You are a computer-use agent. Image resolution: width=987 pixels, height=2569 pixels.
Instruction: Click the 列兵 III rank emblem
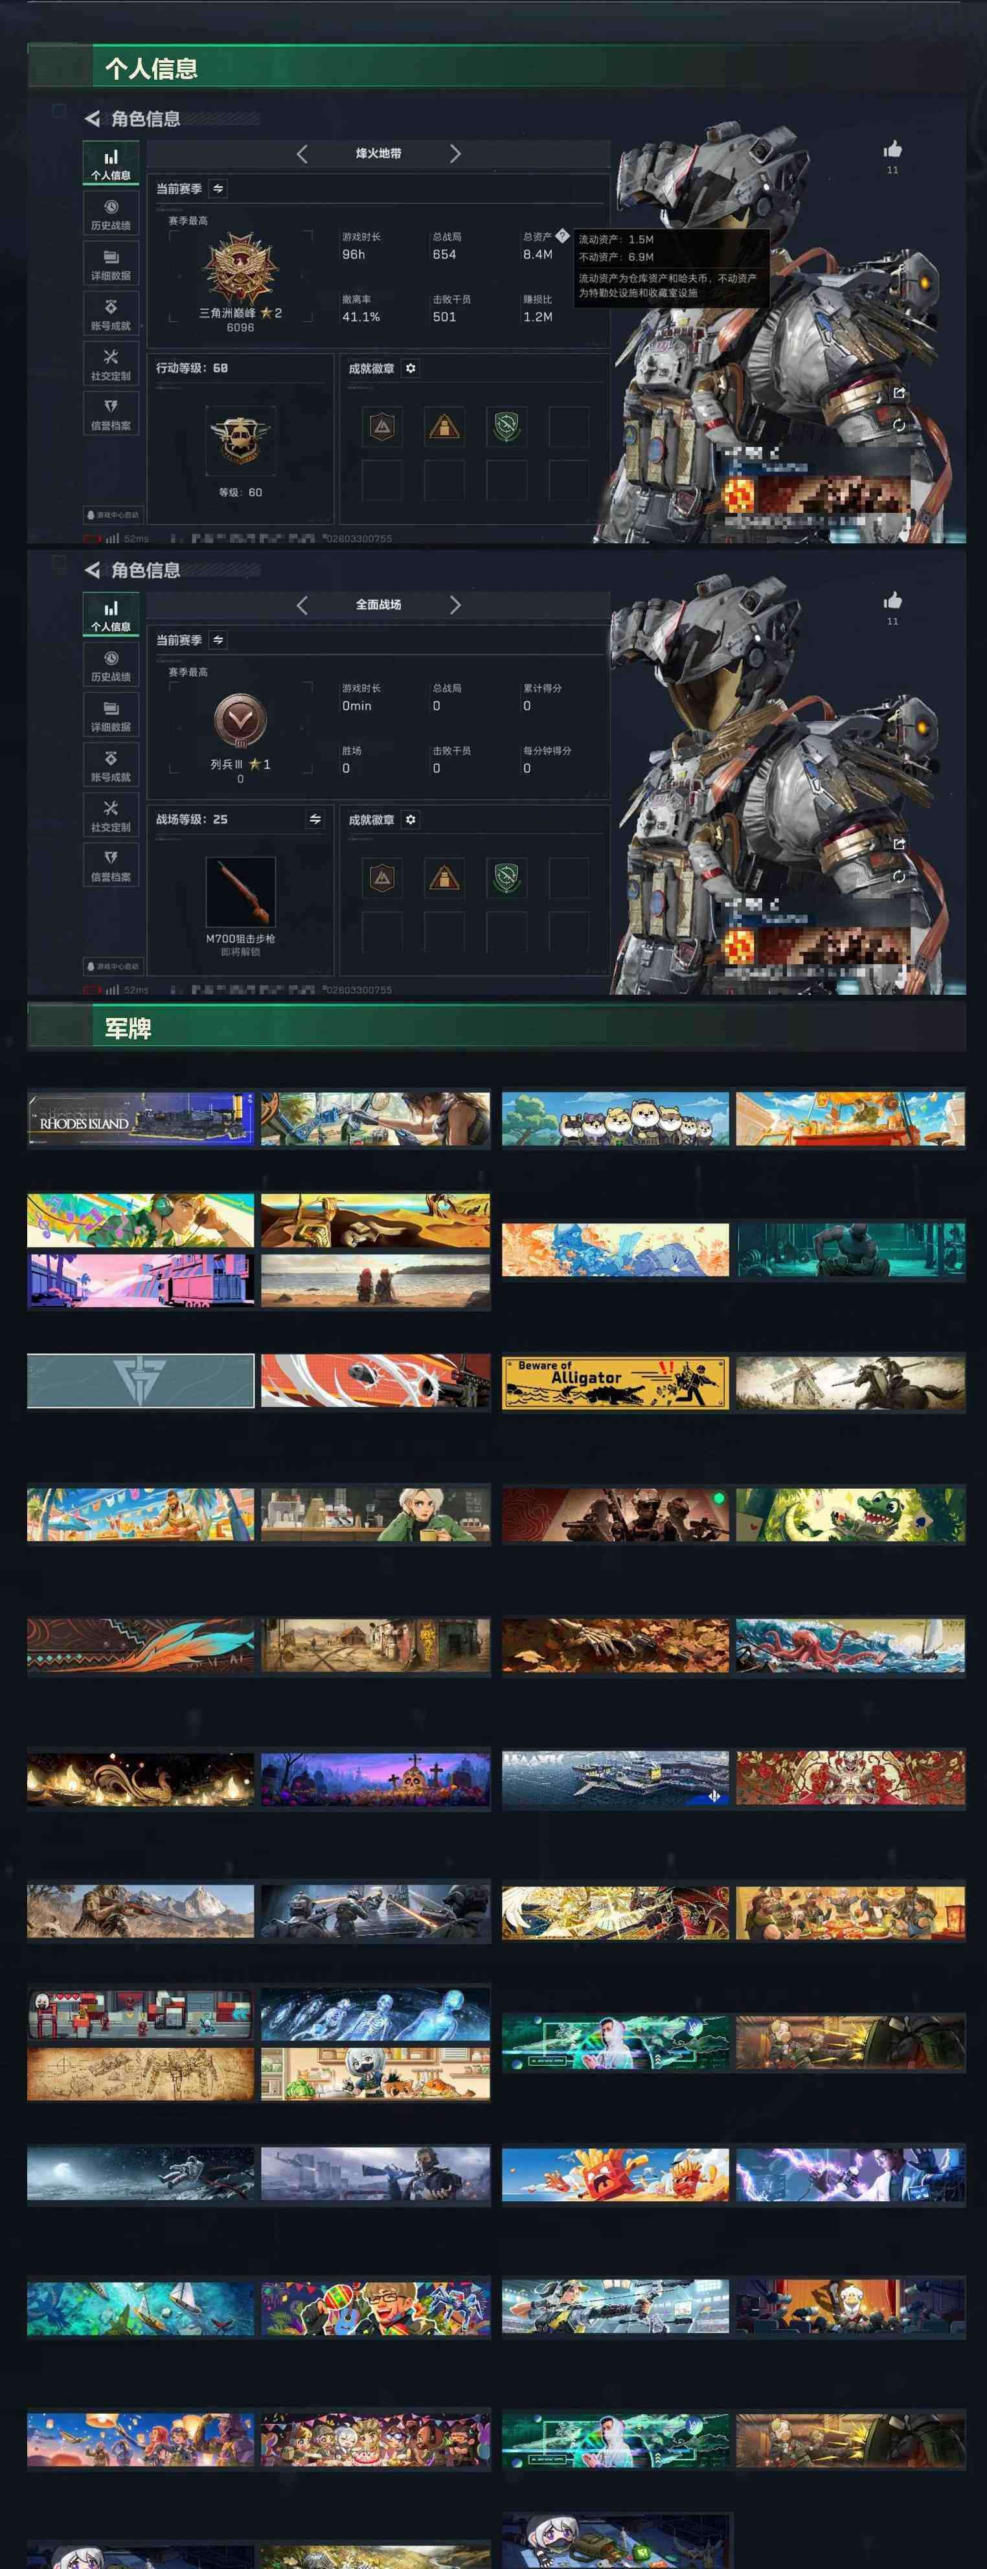(240, 720)
